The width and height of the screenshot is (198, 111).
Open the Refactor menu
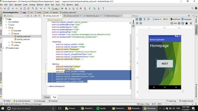click(40, 5)
